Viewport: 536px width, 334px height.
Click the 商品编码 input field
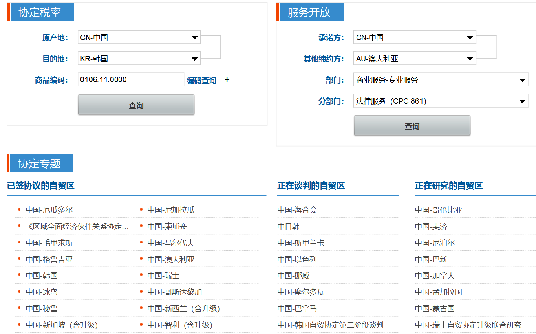[x=131, y=80]
